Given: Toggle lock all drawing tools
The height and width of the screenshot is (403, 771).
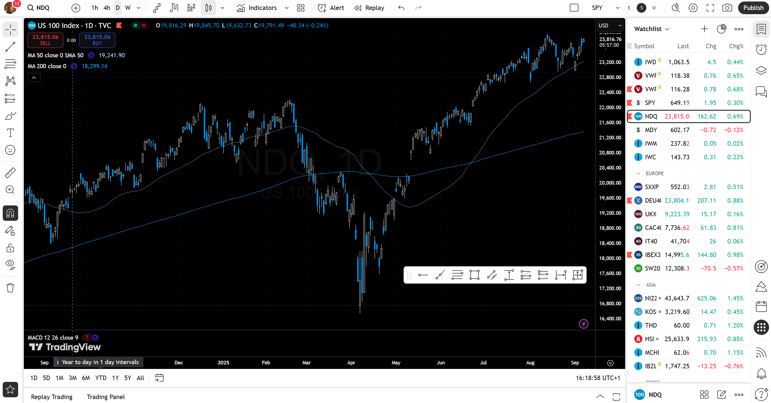Looking at the screenshot, I should click(x=10, y=248).
